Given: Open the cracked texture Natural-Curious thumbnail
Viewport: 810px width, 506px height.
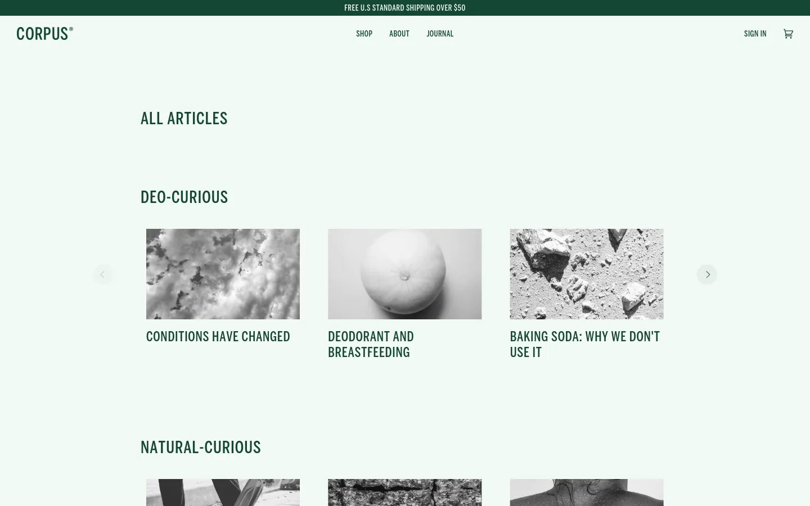Looking at the screenshot, I should [x=405, y=493].
